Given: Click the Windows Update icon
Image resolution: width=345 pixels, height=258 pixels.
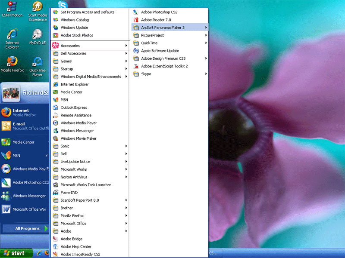Looking at the screenshot, I should (x=56, y=28).
